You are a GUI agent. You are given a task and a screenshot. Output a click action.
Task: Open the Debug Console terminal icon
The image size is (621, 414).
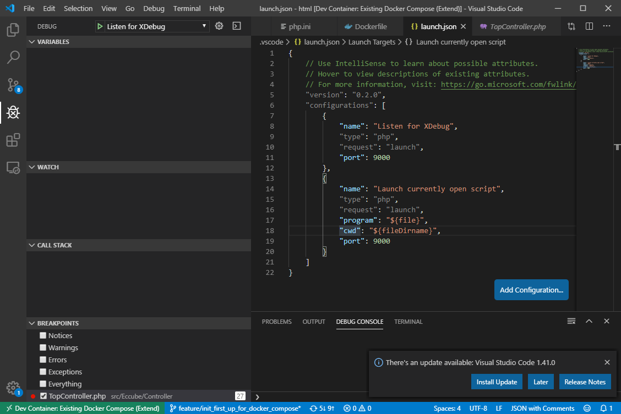tap(236, 26)
